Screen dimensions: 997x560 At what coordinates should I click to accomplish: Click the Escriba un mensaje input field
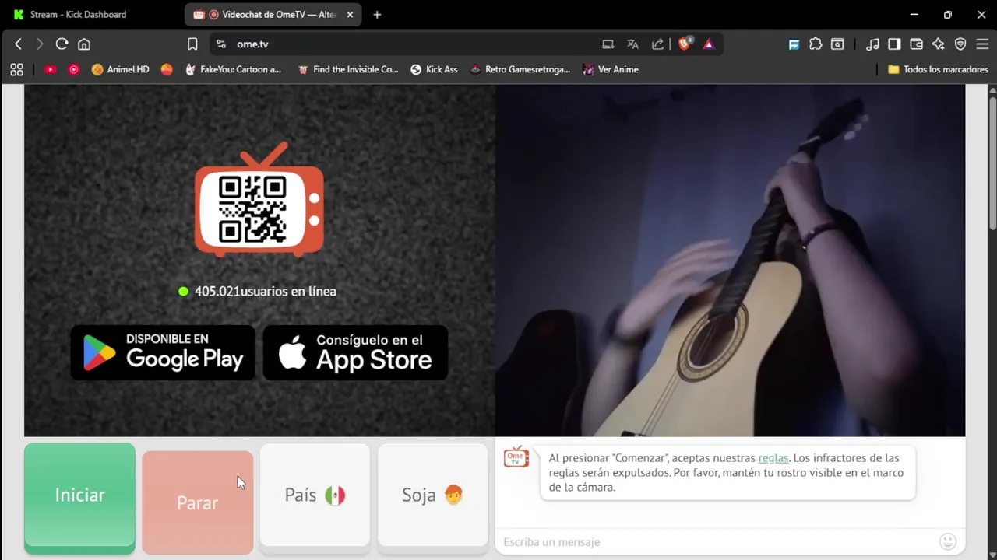(717, 542)
